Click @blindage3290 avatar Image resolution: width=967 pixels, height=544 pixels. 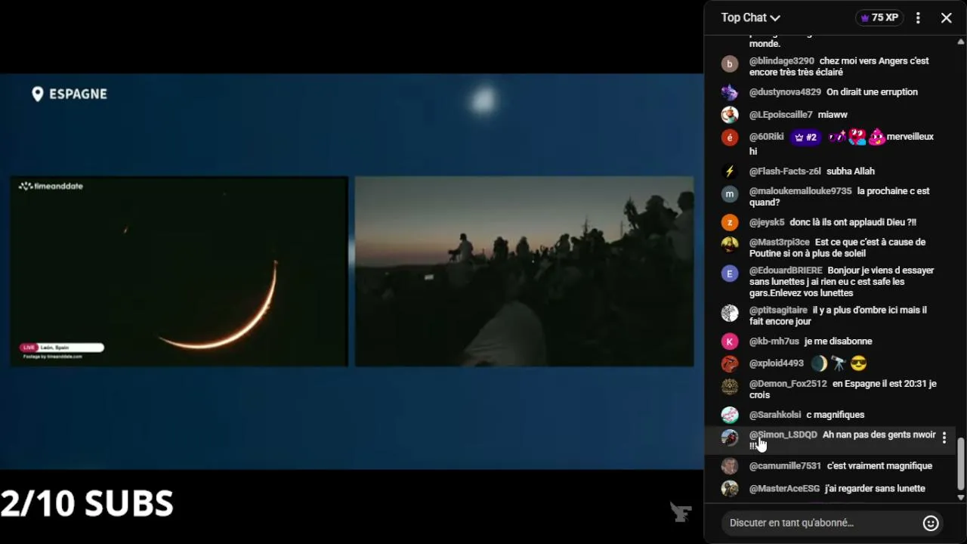(x=729, y=64)
